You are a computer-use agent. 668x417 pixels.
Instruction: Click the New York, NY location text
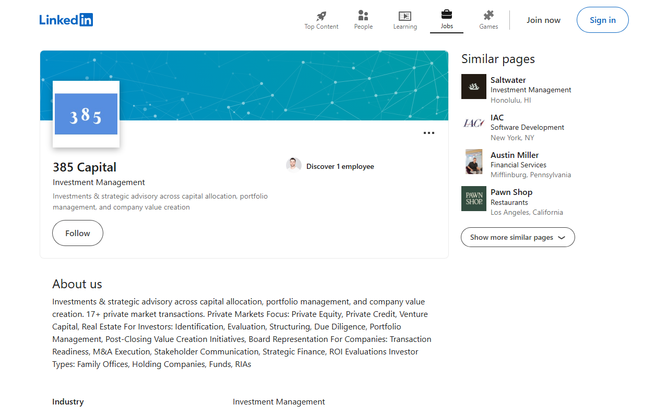(x=512, y=138)
